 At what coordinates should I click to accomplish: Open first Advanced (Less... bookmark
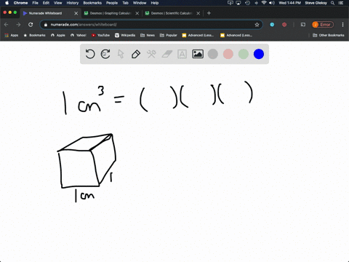pos(198,35)
